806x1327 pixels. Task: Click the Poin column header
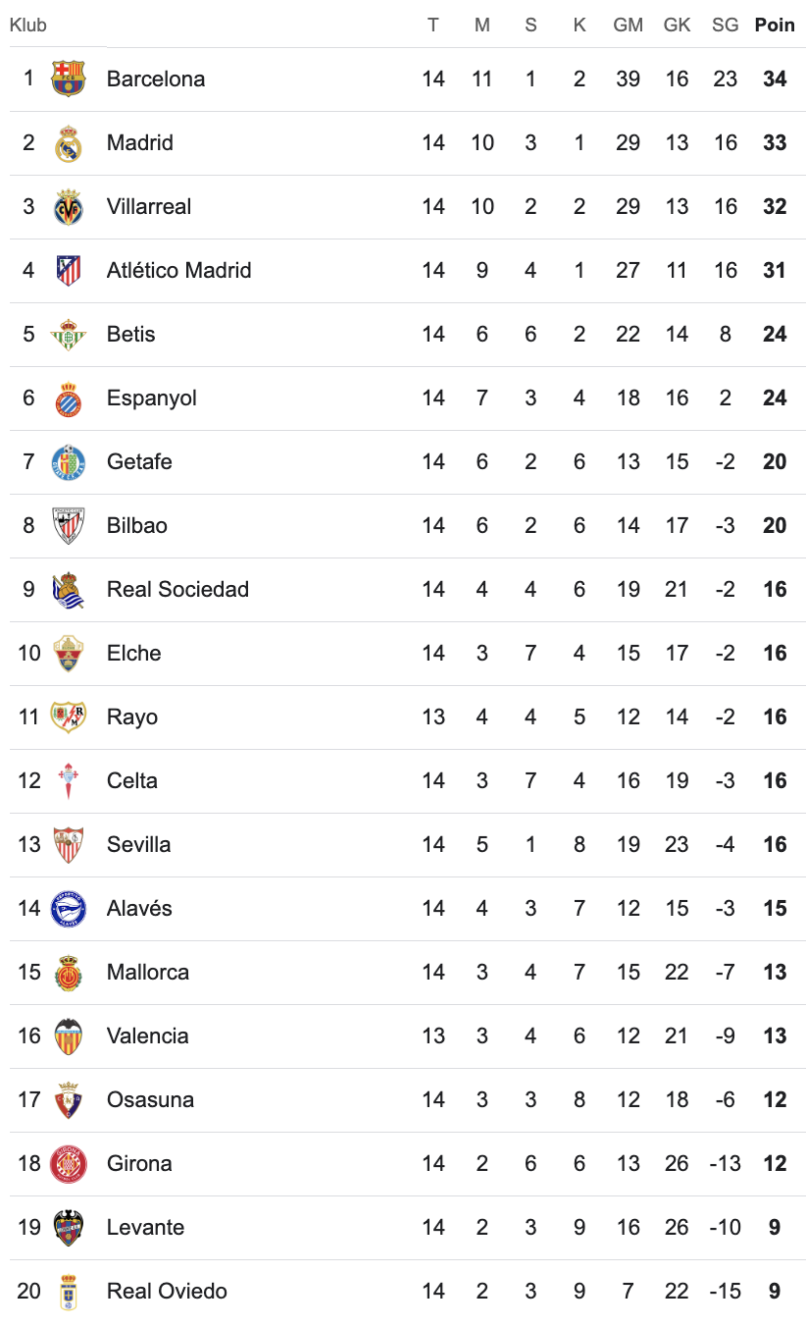point(775,26)
